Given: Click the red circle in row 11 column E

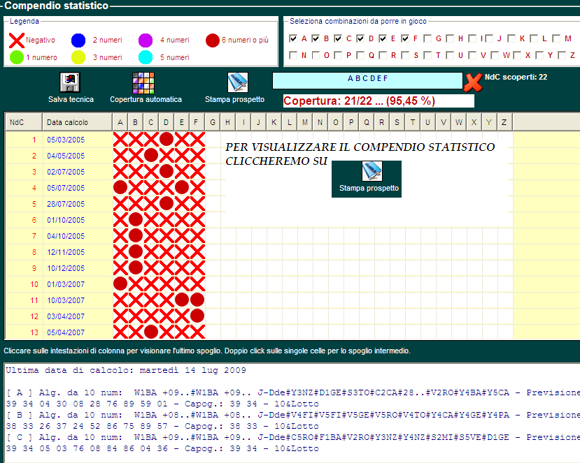Looking at the screenshot, I should pyautogui.click(x=182, y=300).
